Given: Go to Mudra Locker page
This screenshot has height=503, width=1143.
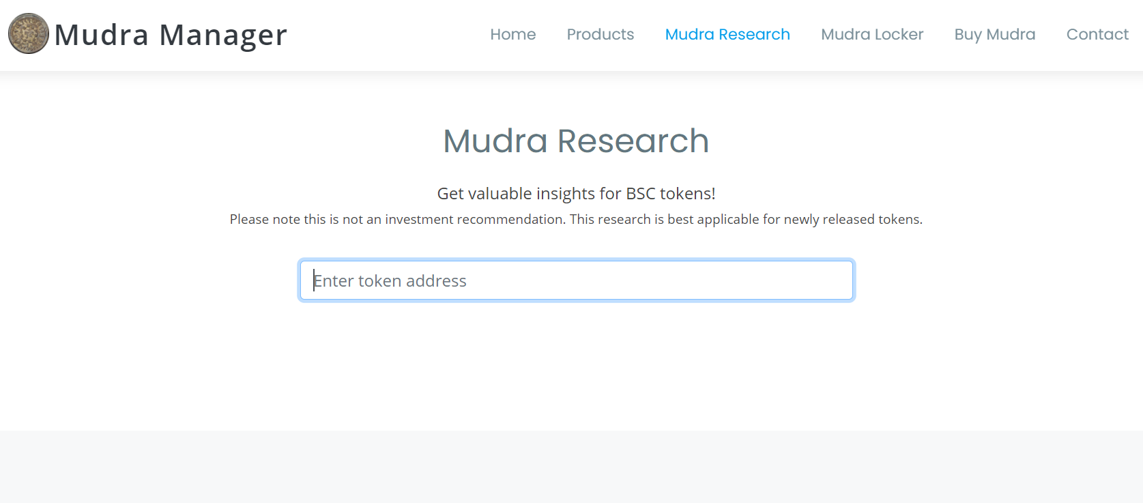Looking at the screenshot, I should point(872,34).
